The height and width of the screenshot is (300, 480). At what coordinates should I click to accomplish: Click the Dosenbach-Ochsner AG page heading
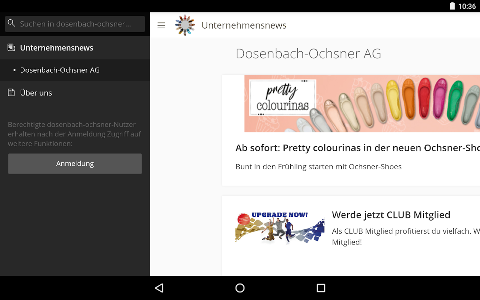click(308, 54)
